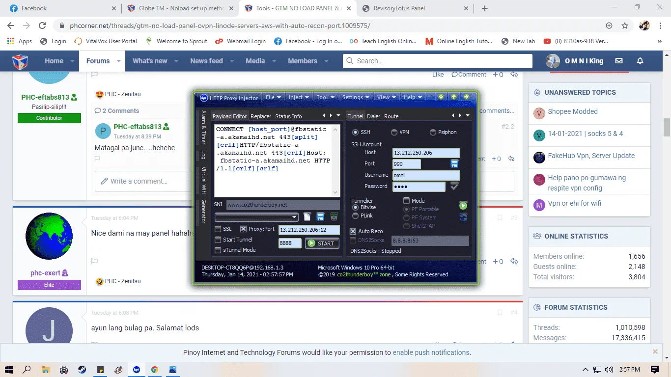Switch to the Dialer tab
671x377 pixels.
[x=374, y=116]
